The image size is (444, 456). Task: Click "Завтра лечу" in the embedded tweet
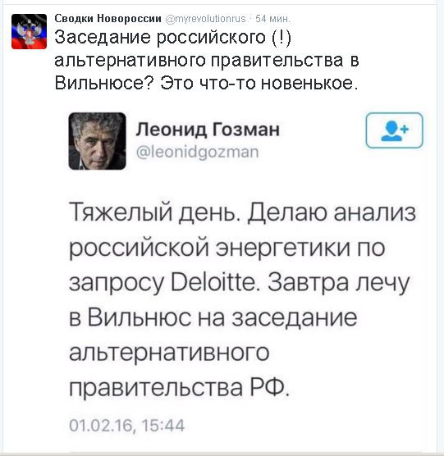[339, 283]
